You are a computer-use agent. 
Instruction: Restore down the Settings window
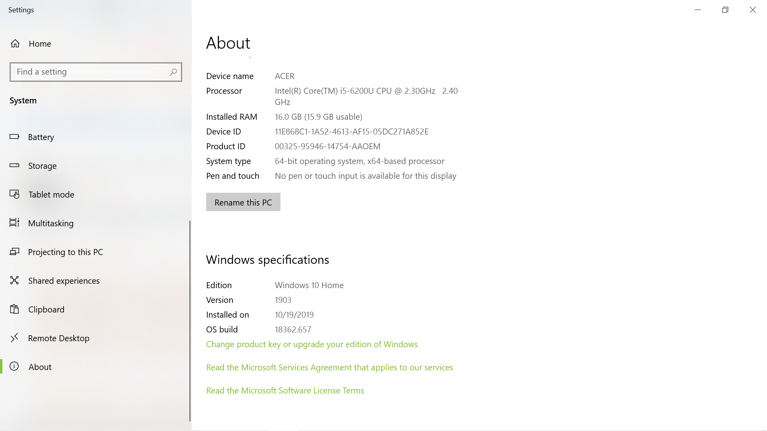coord(725,10)
